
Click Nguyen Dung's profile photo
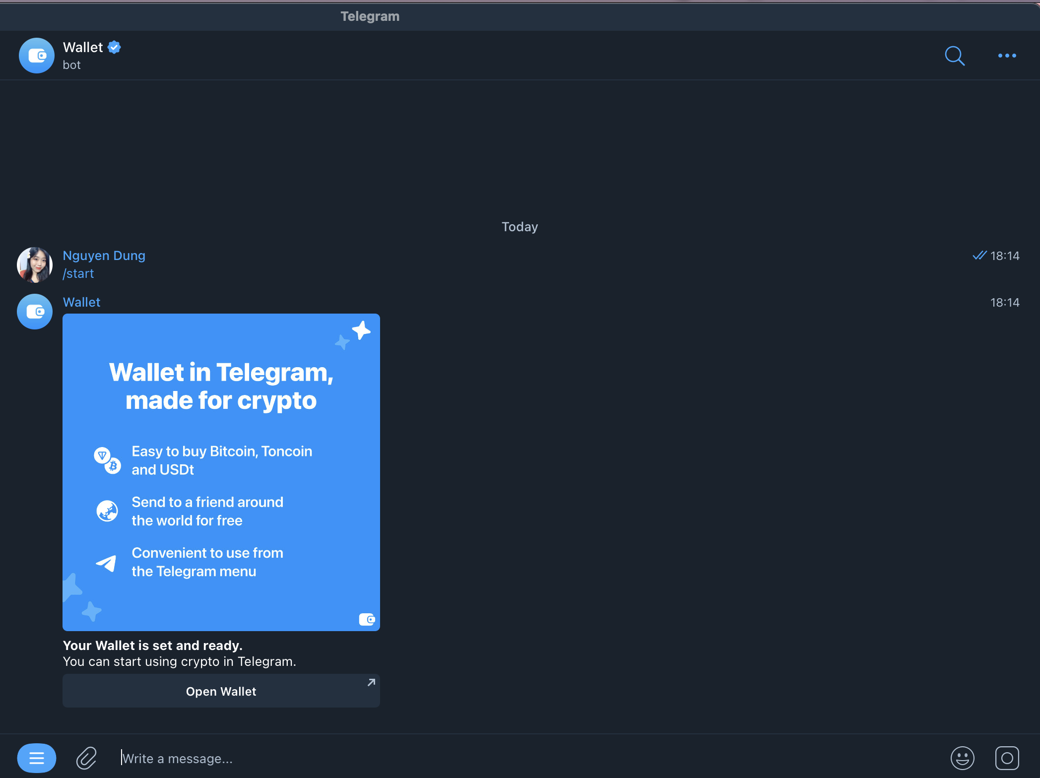click(35, 265)
